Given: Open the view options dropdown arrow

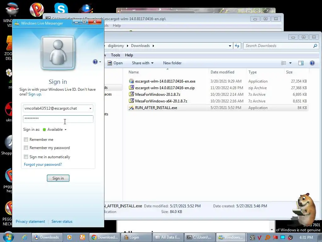Looking at the screenshot, I should click(x=290, y=63).
